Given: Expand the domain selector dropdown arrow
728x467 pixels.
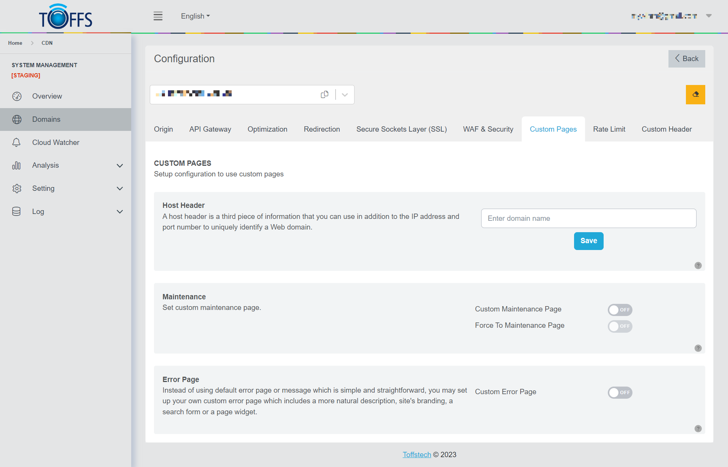Looking at the screenshot, I should pyautogui.click(x=345, y=95).
